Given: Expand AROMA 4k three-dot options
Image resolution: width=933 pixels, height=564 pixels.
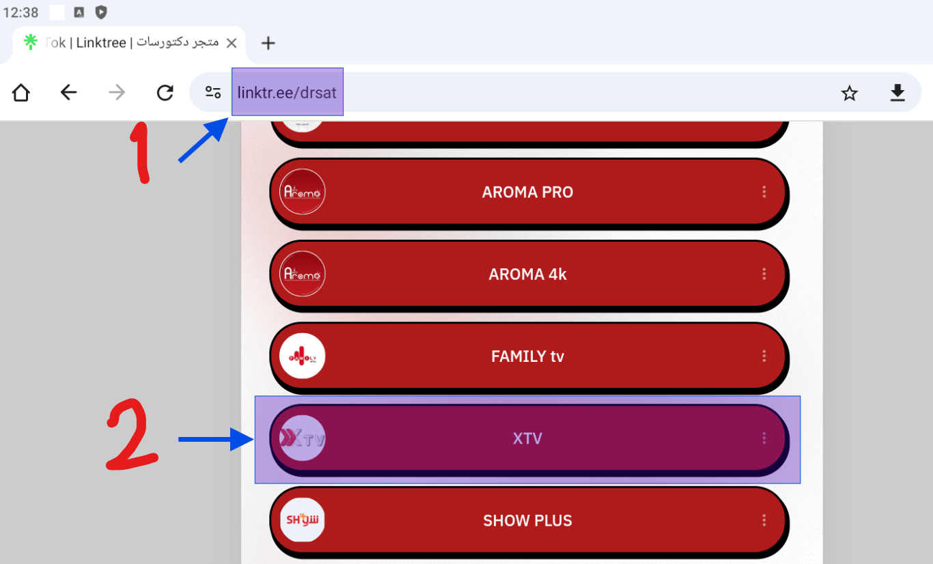Looking at the screenshot, I should click(764, 274).
